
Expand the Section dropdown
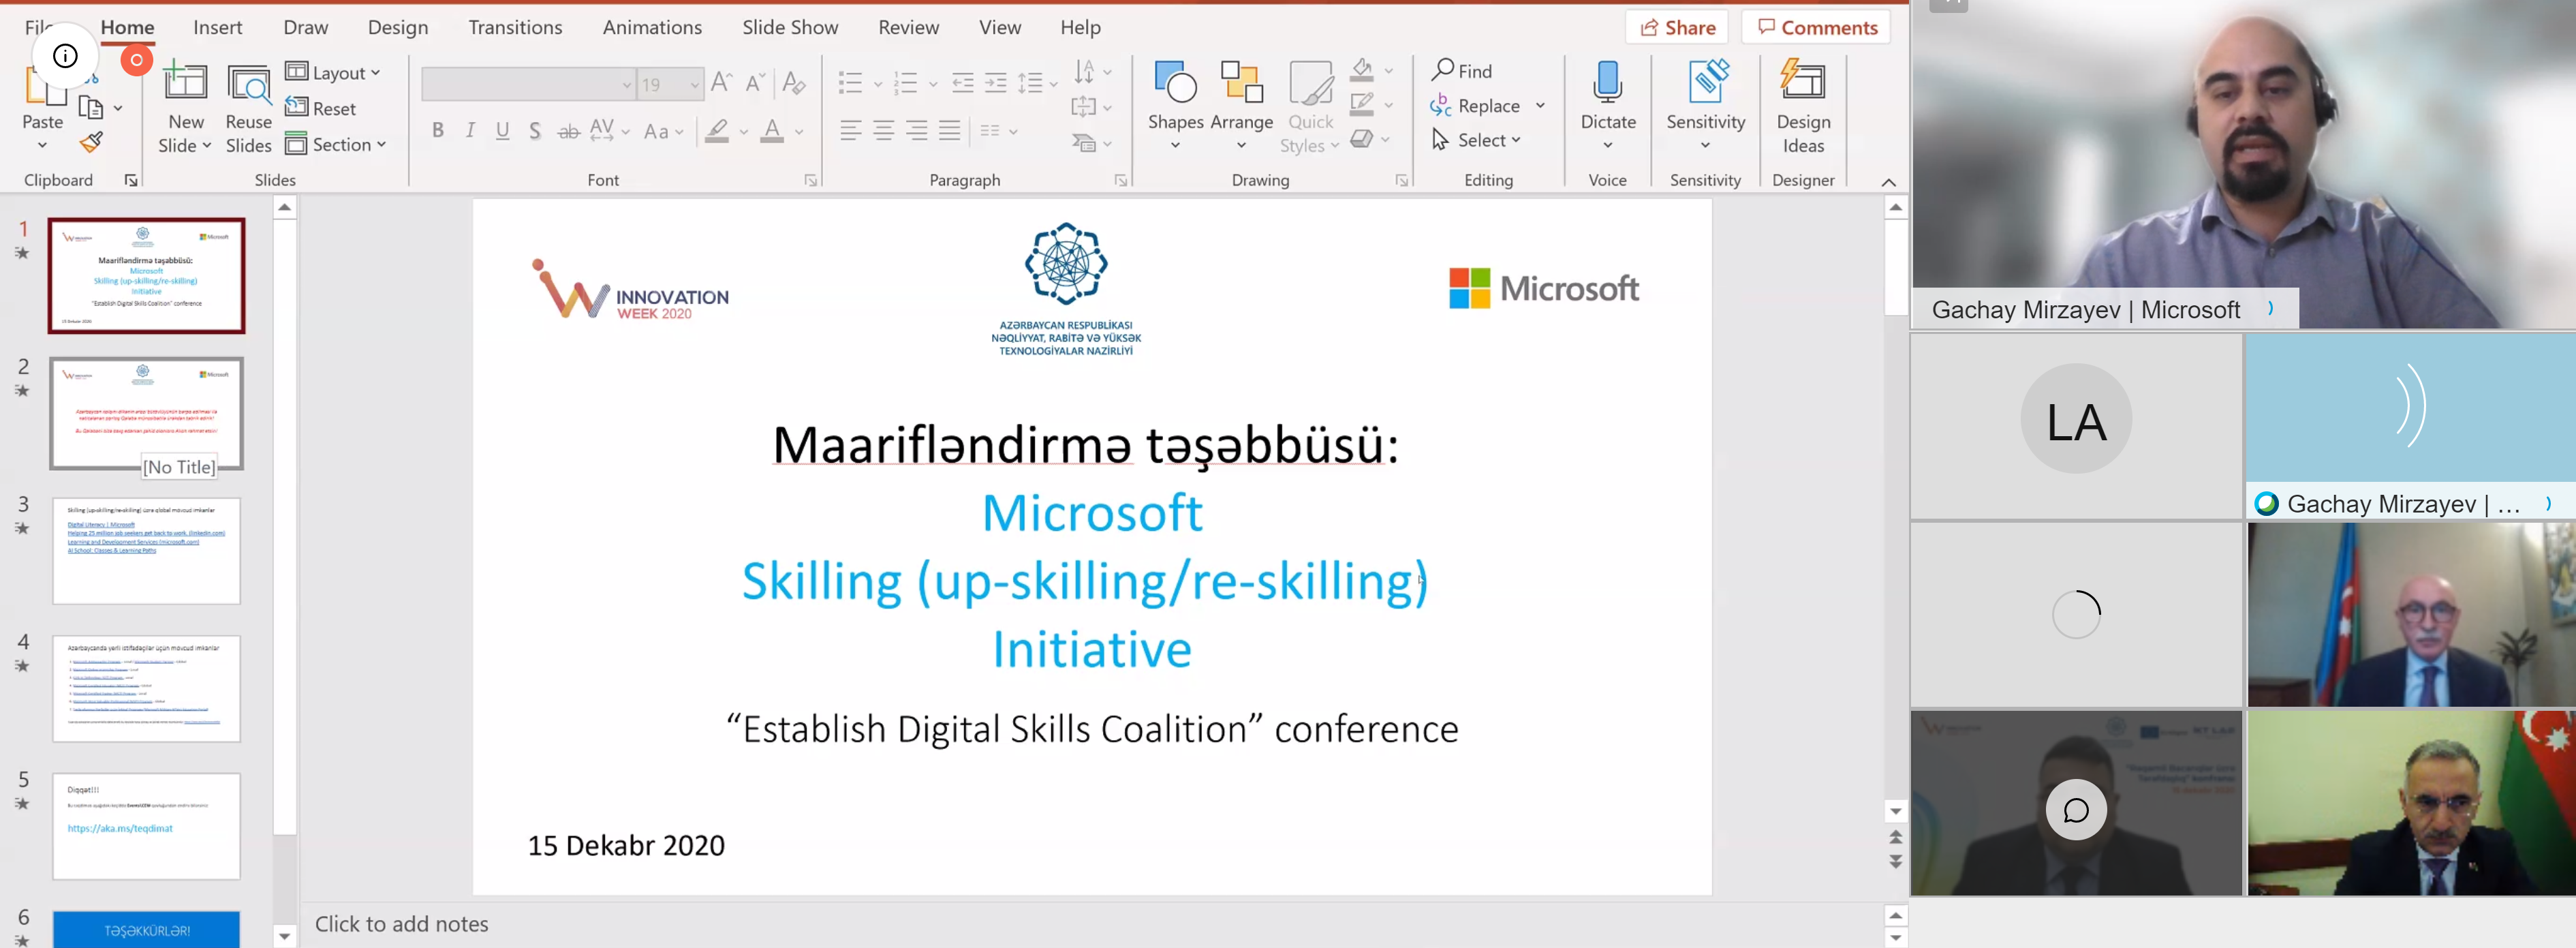(336, 144)
